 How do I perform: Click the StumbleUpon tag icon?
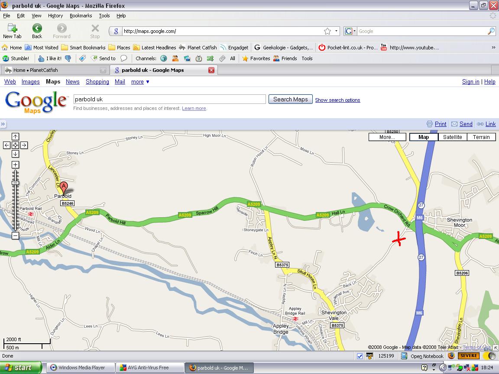[x=82, y=58]
